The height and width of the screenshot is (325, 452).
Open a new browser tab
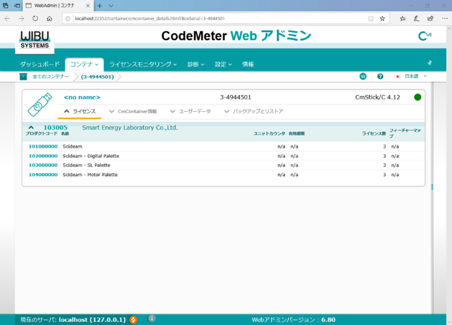(100, 6)
